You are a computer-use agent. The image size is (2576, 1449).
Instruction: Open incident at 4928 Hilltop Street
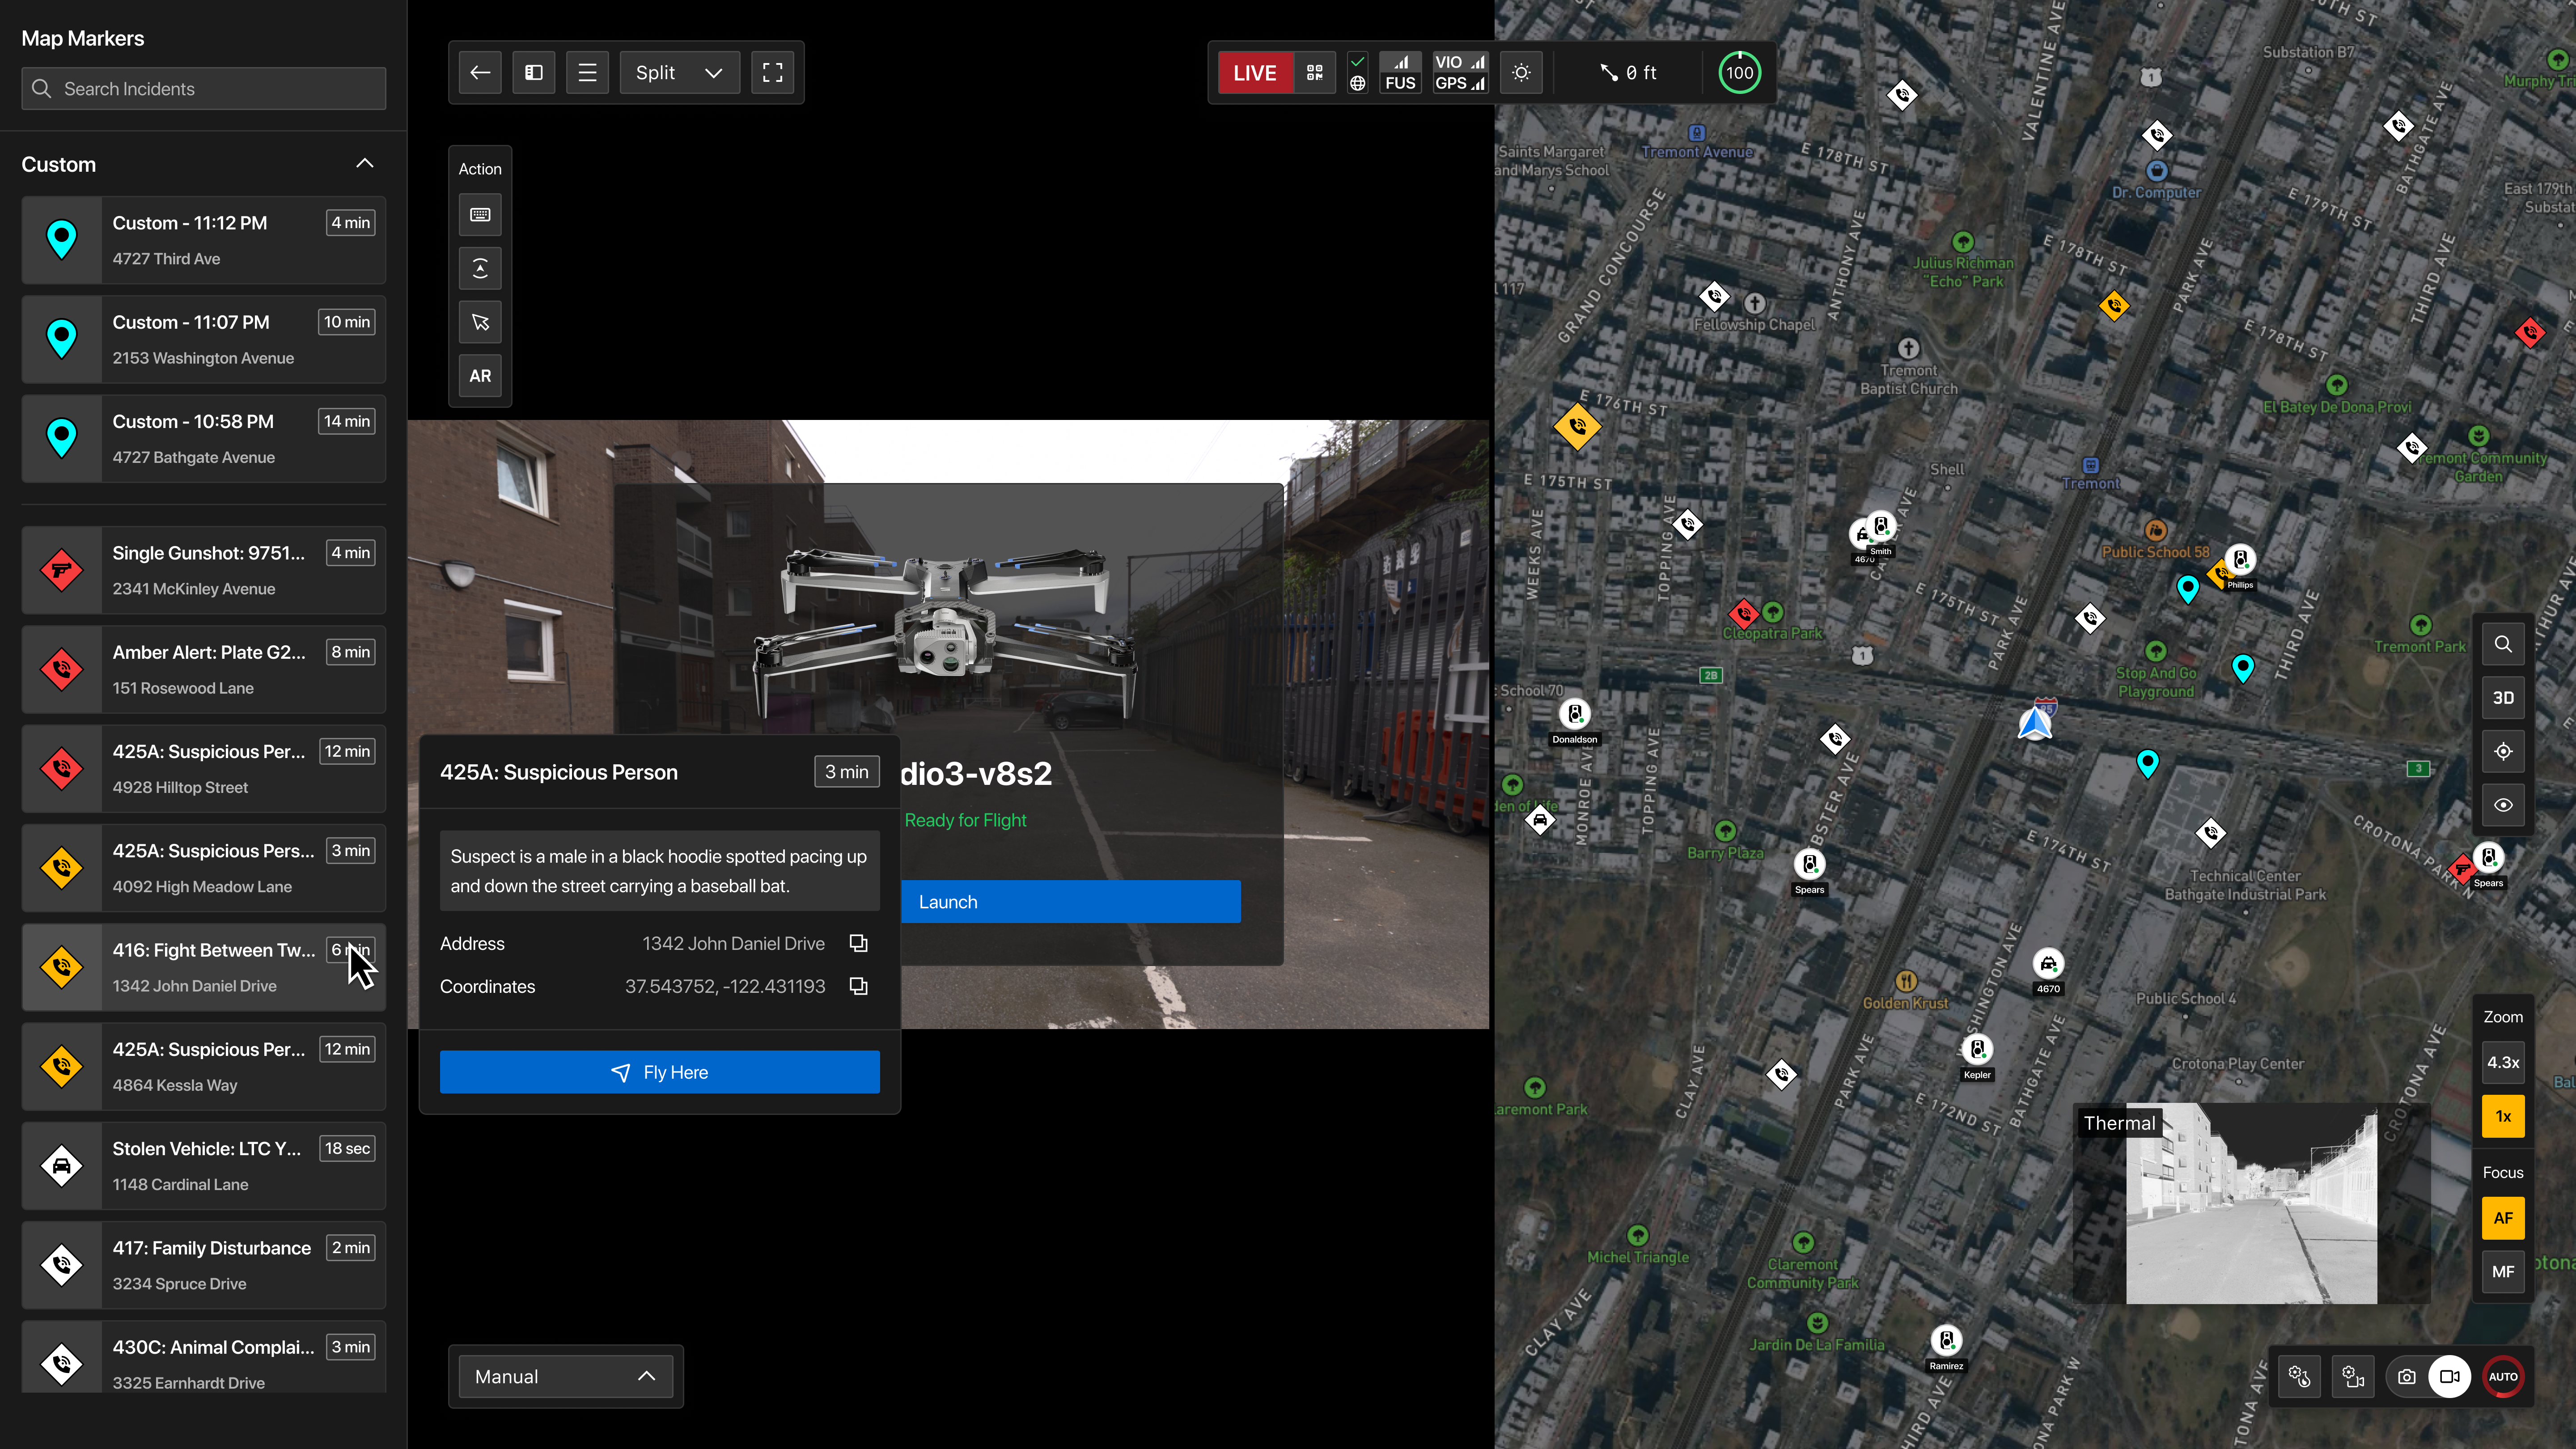coord(204,769)
